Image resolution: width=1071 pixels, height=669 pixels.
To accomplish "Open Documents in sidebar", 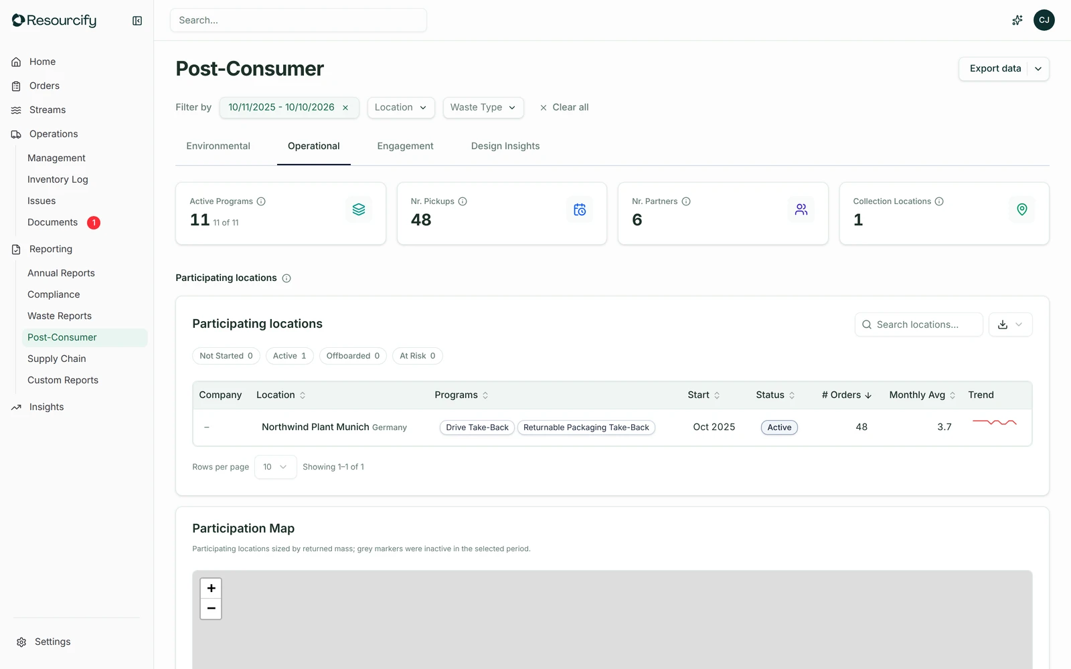I will click(53, 222).
